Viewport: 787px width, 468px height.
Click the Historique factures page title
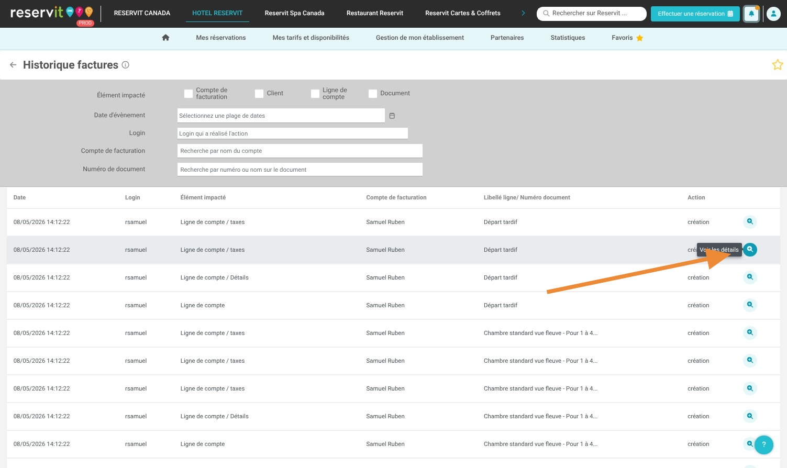(x=71, y=65)
